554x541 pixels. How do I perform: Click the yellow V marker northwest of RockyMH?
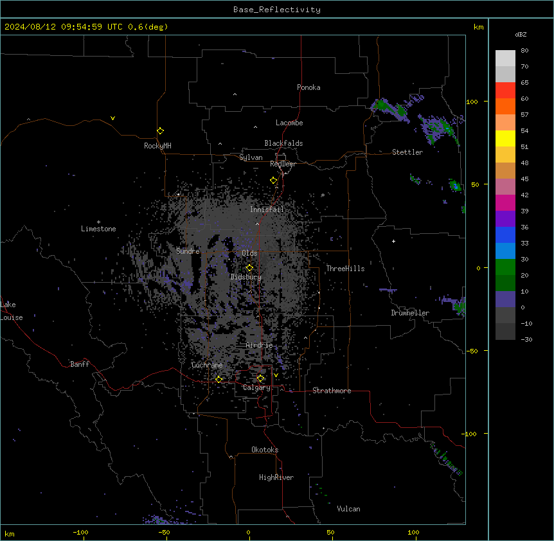click(x=112, y=118)
